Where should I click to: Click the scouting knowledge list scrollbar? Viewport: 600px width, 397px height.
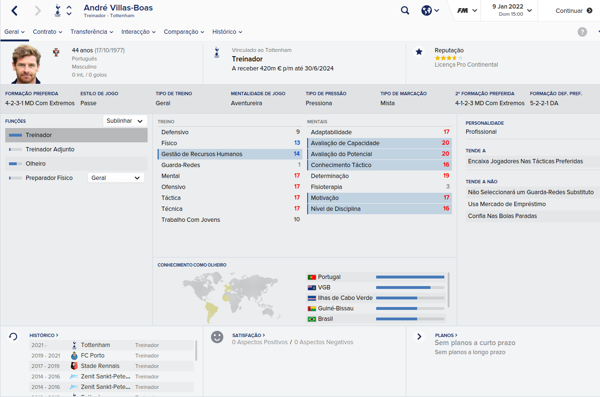[449, 289]
